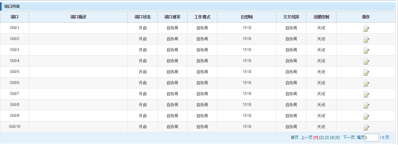Select port name Gi0/6
Viewport: 398px width, 145px height.
click(x=15, y=83)
